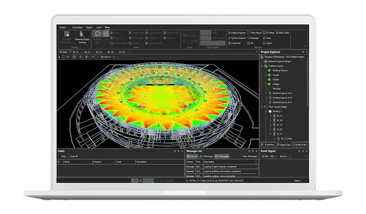Toggle the speech-bubble Prediction Tips icon
Screen dimensions: 366x214
pyautogui.click(x=97, y=34)
